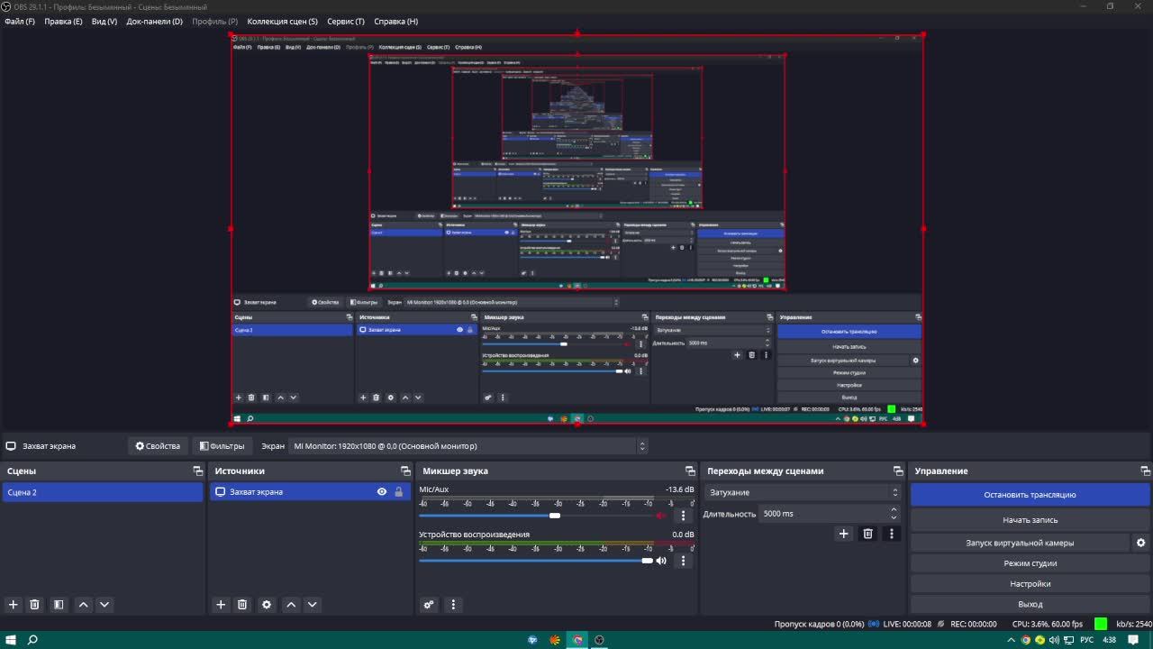The image size is (1153, 649).
Task: Unmute Mic/Aux with red speaker icon
Action: [x=661, y=516]
